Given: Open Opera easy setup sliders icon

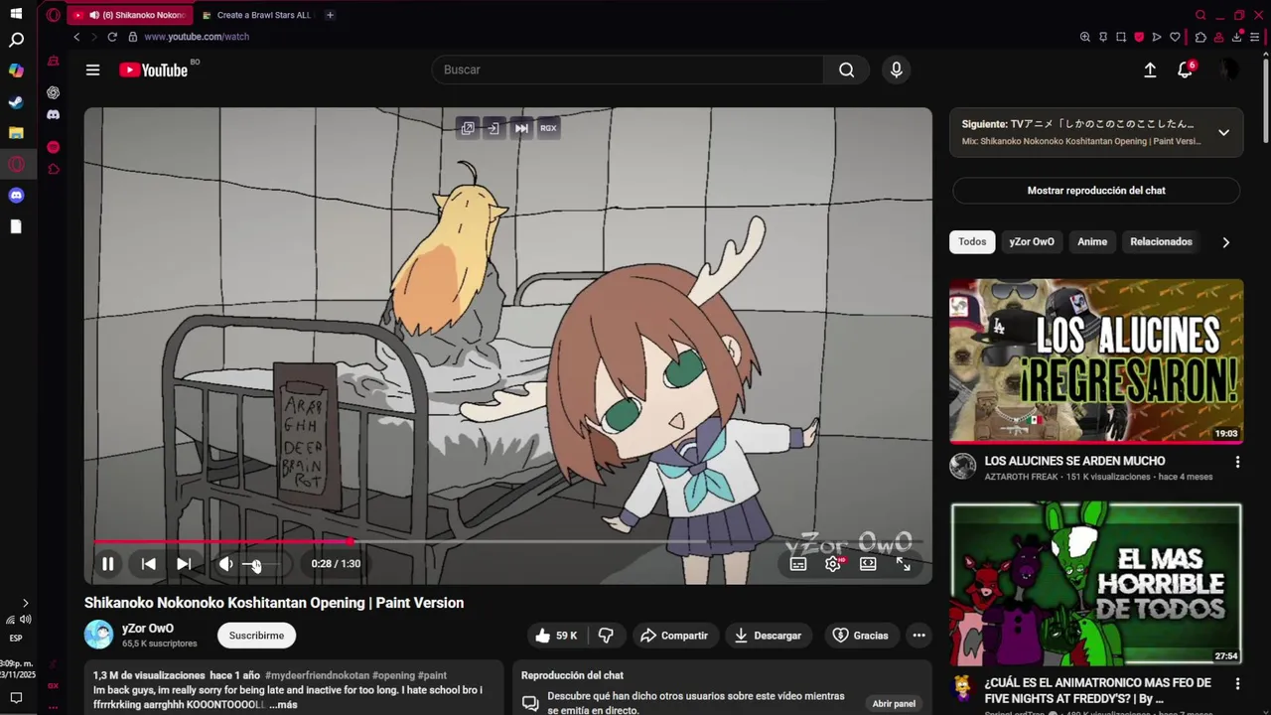Looking at the screenshot, I should (x=1255, y=37).
